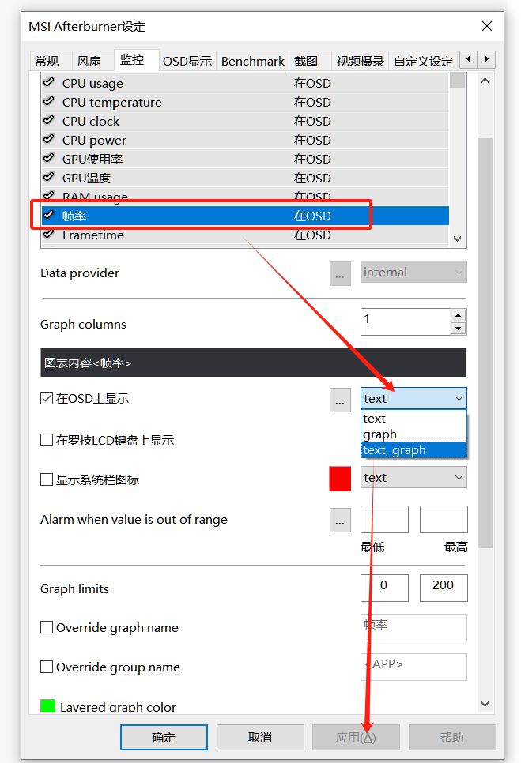This screenshot has width=521, height=763.
Task: Increase Graph columns with up arrow
Action: (458, 315)
